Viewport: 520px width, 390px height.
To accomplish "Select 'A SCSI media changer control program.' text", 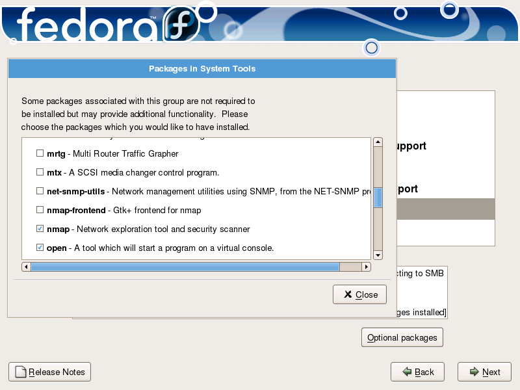I will pyautogui.click(x=144, y=172).
